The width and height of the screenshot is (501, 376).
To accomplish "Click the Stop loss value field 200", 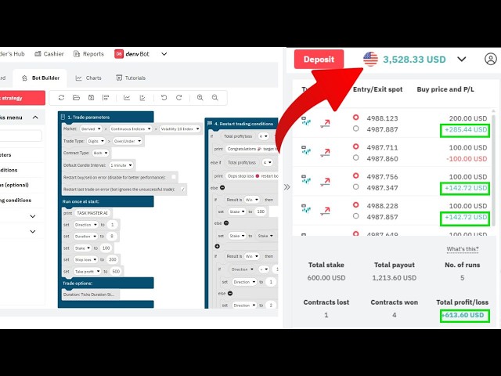I will pos(113,259).
